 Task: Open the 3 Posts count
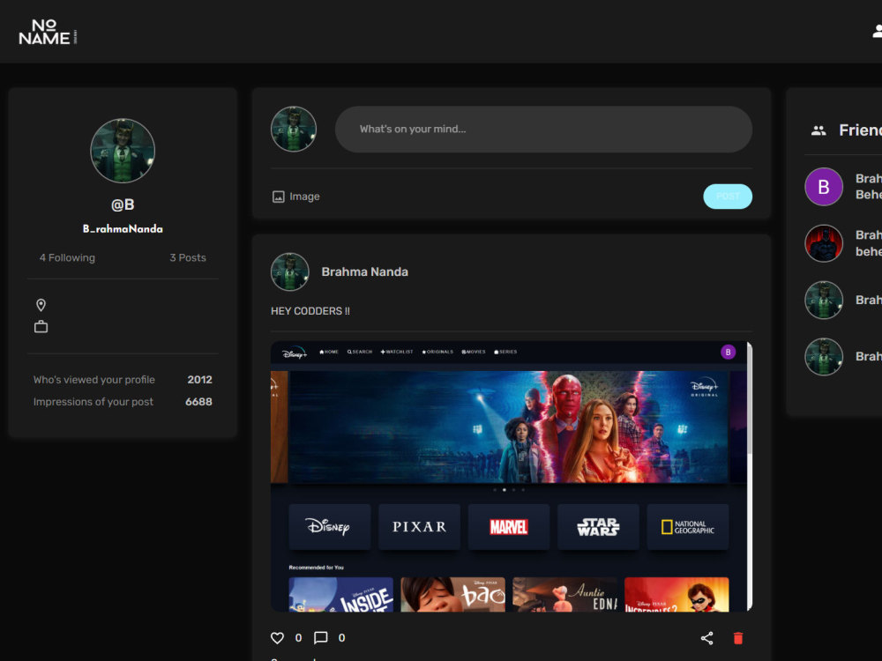point(188,257)
